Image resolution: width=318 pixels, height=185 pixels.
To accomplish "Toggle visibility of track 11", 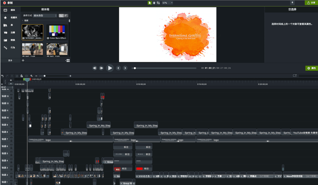I will [11, 109].
